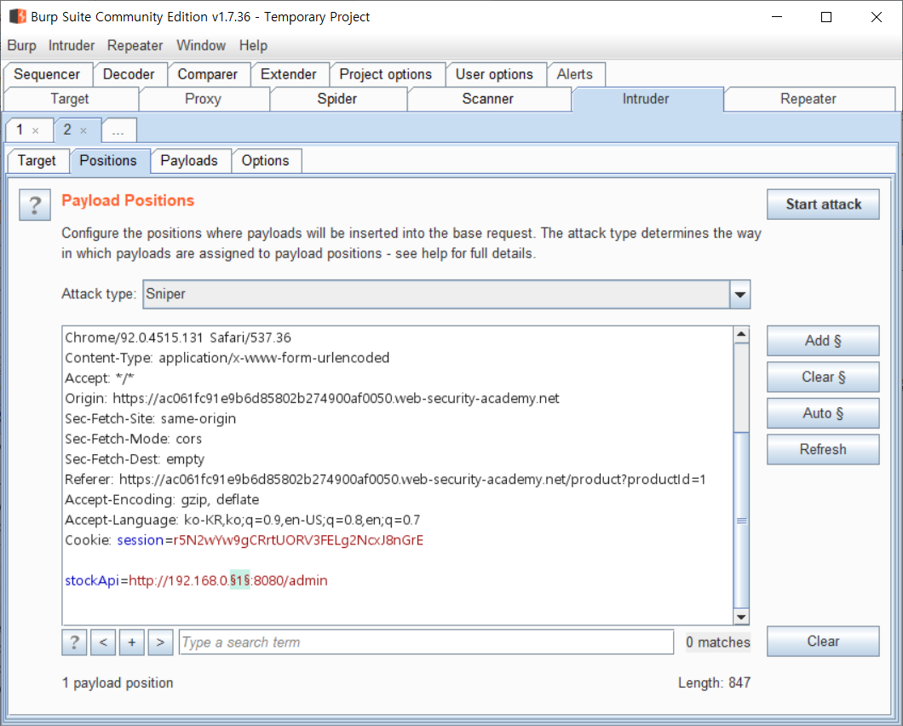Open the Project options tab
903x726 pixels.
[386, 74]
